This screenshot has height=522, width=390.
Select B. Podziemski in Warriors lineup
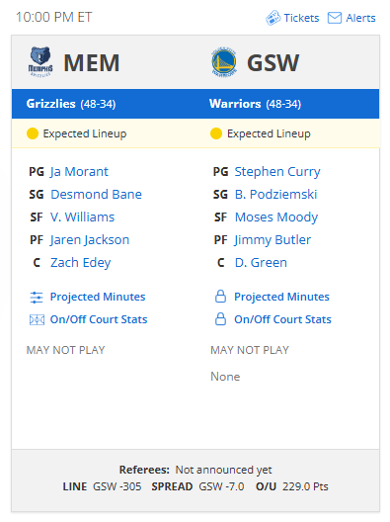coord(275,195)
